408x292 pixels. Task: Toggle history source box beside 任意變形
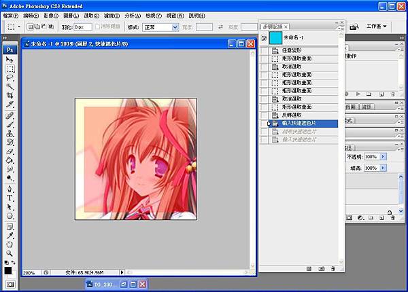[x=265, y=51]
